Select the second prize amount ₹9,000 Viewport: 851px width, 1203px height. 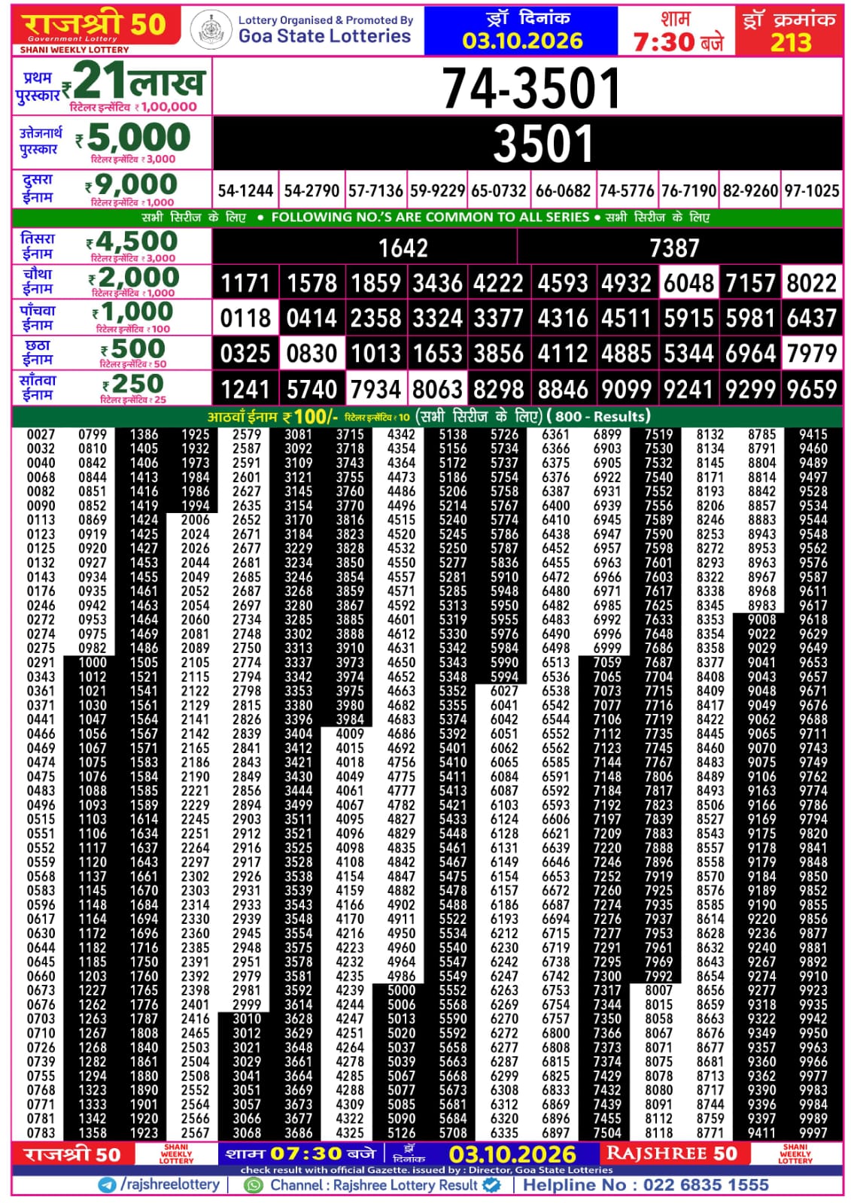[132, 184]
